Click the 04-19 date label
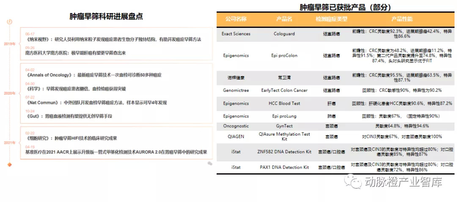The height and width of the screenshot is (202, 457). [x=30, y=147]
